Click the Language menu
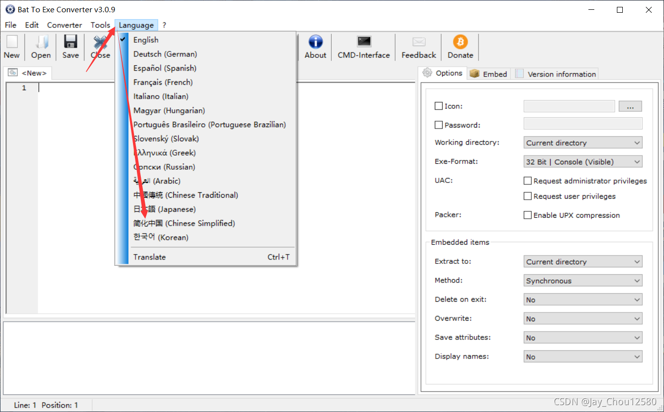This screenshot has width=664, height=412. (x=136, y=25)
